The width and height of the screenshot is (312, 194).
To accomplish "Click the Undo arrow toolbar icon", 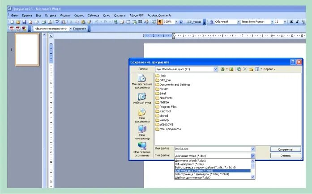I will 97,22.
